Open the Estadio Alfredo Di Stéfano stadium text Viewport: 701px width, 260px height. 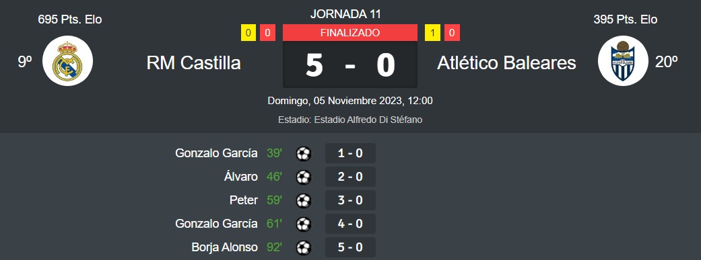350,120
